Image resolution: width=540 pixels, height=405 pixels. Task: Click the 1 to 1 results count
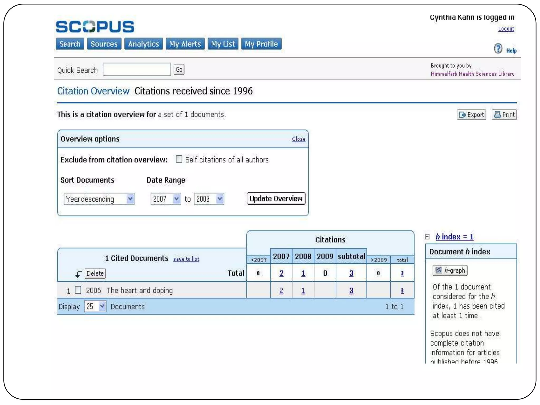pos(394,306)
